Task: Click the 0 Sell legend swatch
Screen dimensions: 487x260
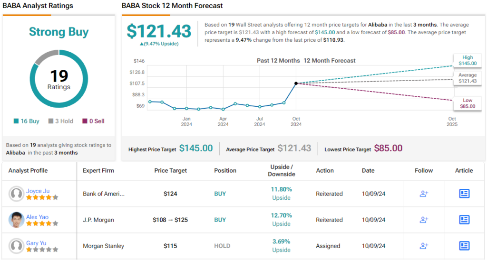Action: coord(85,121)
